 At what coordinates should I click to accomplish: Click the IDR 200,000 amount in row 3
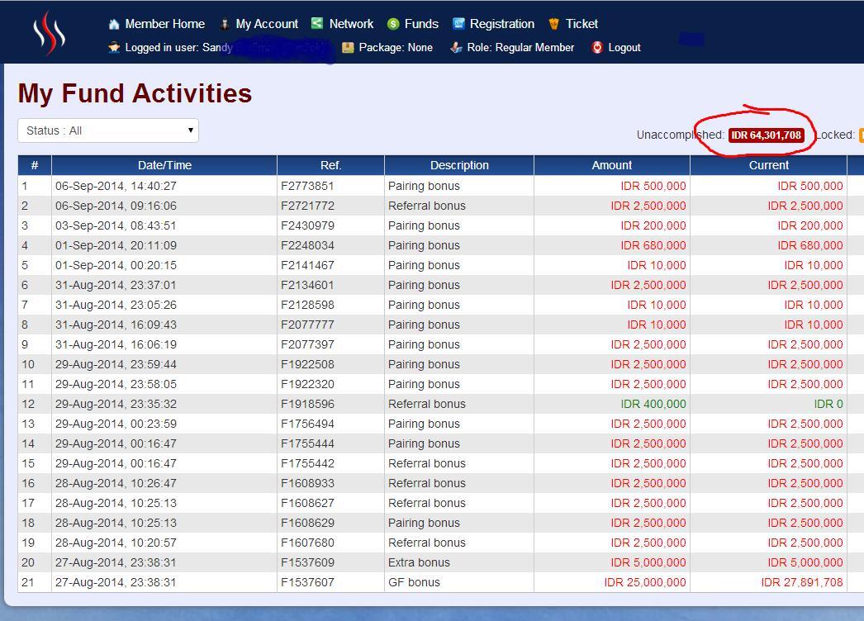click(653, 226)
